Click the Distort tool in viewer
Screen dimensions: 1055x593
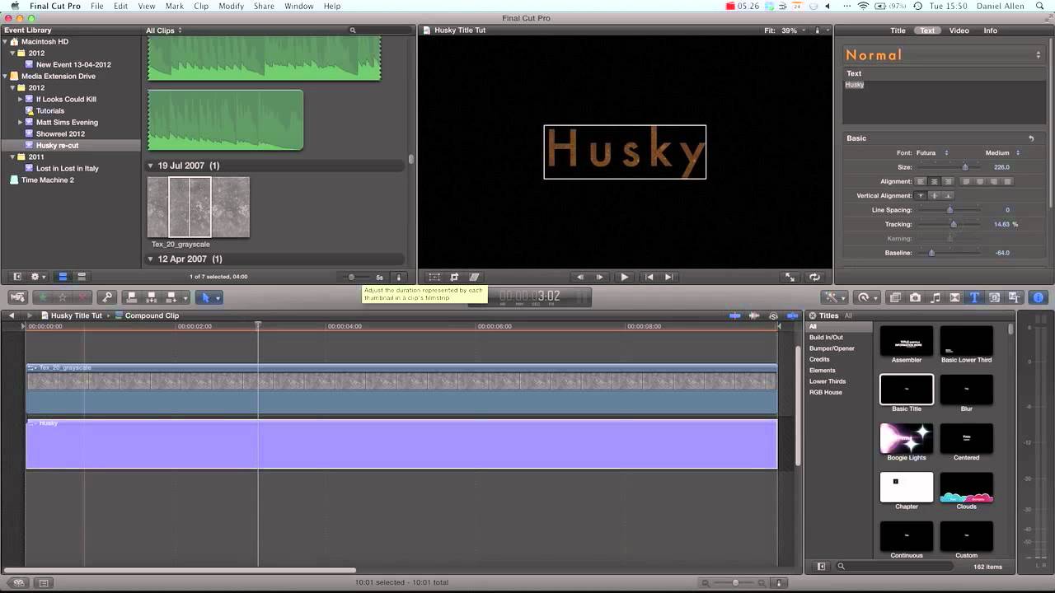click(474, 277)
